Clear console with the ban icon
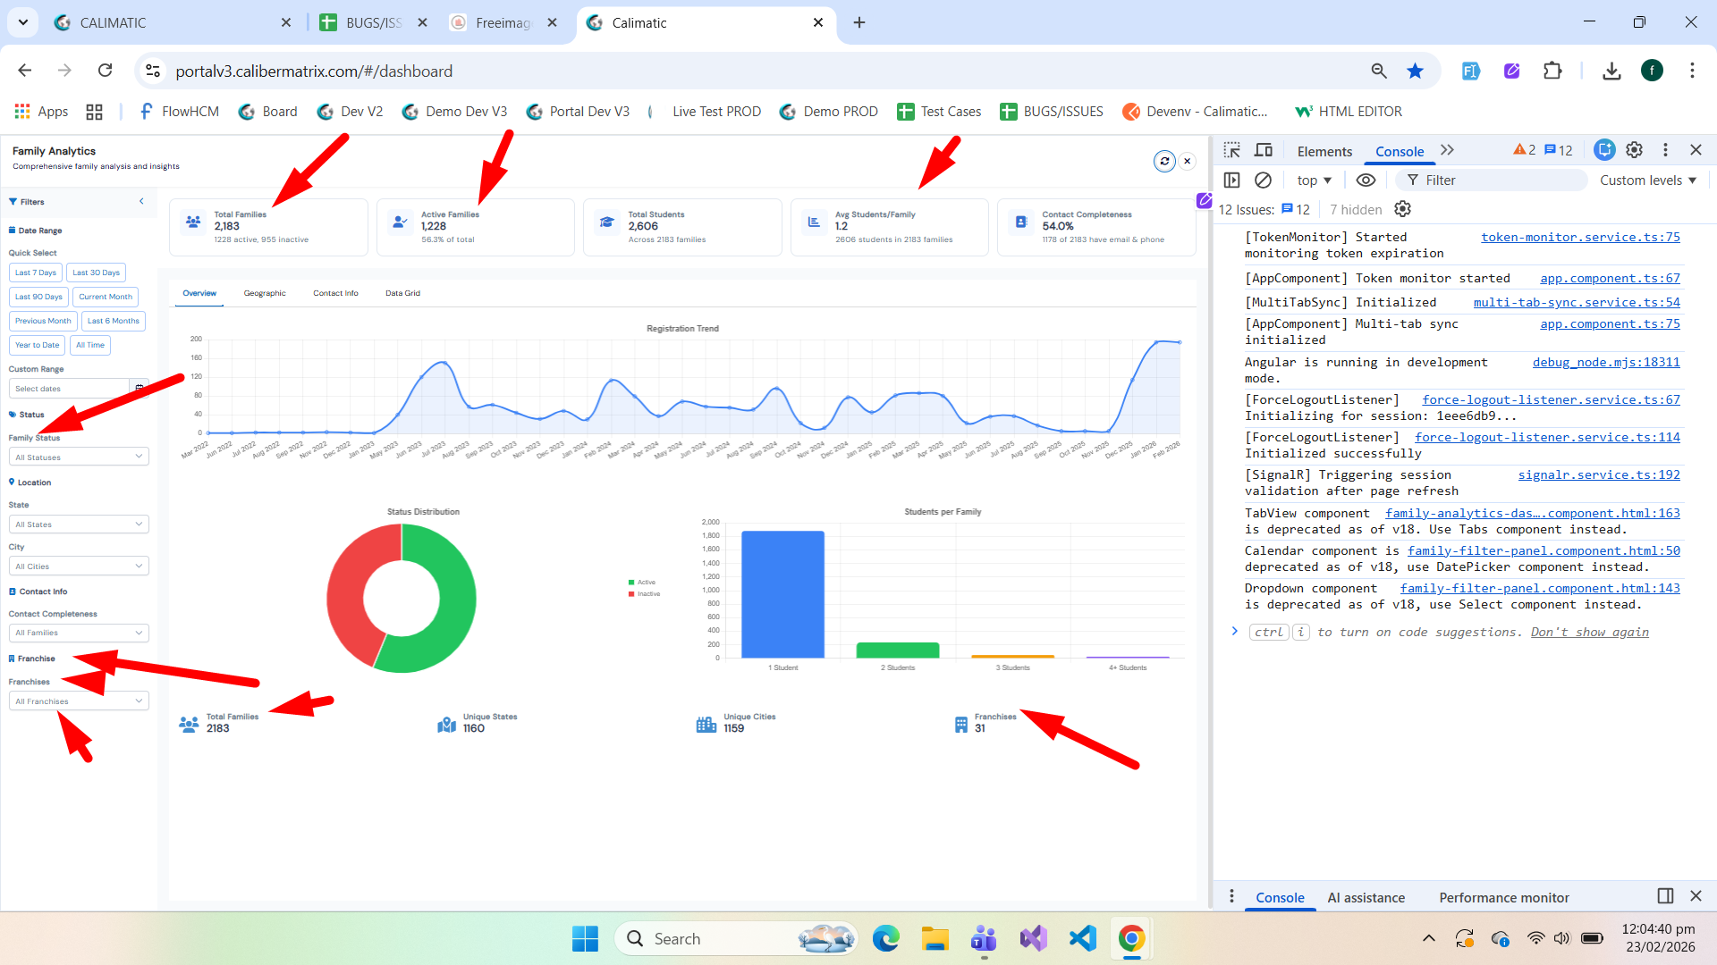The image size is (1717, 965). point(1263,180)
